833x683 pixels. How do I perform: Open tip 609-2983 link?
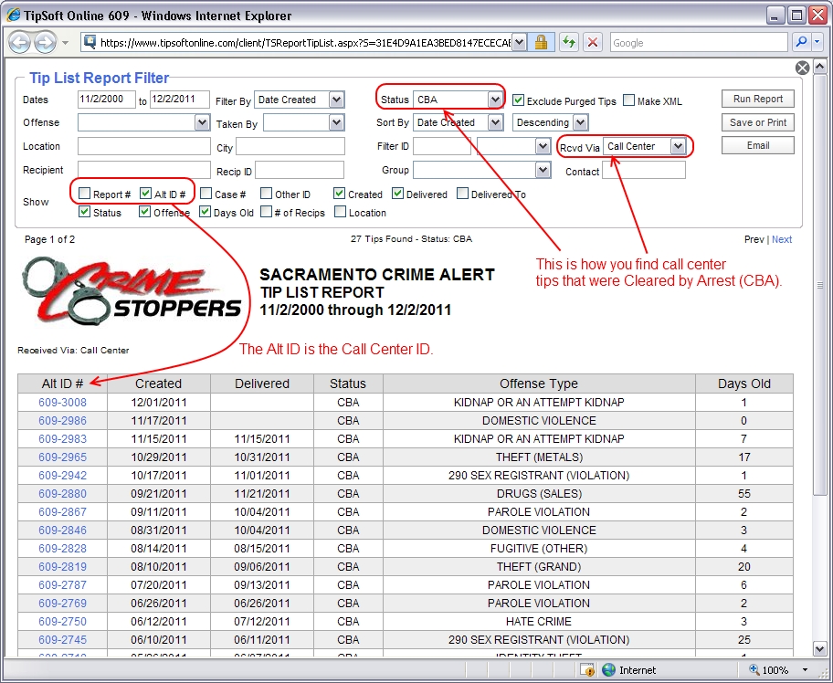(x=63, y=438)
